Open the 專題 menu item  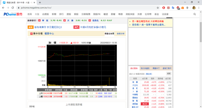[x=120, y=14]
